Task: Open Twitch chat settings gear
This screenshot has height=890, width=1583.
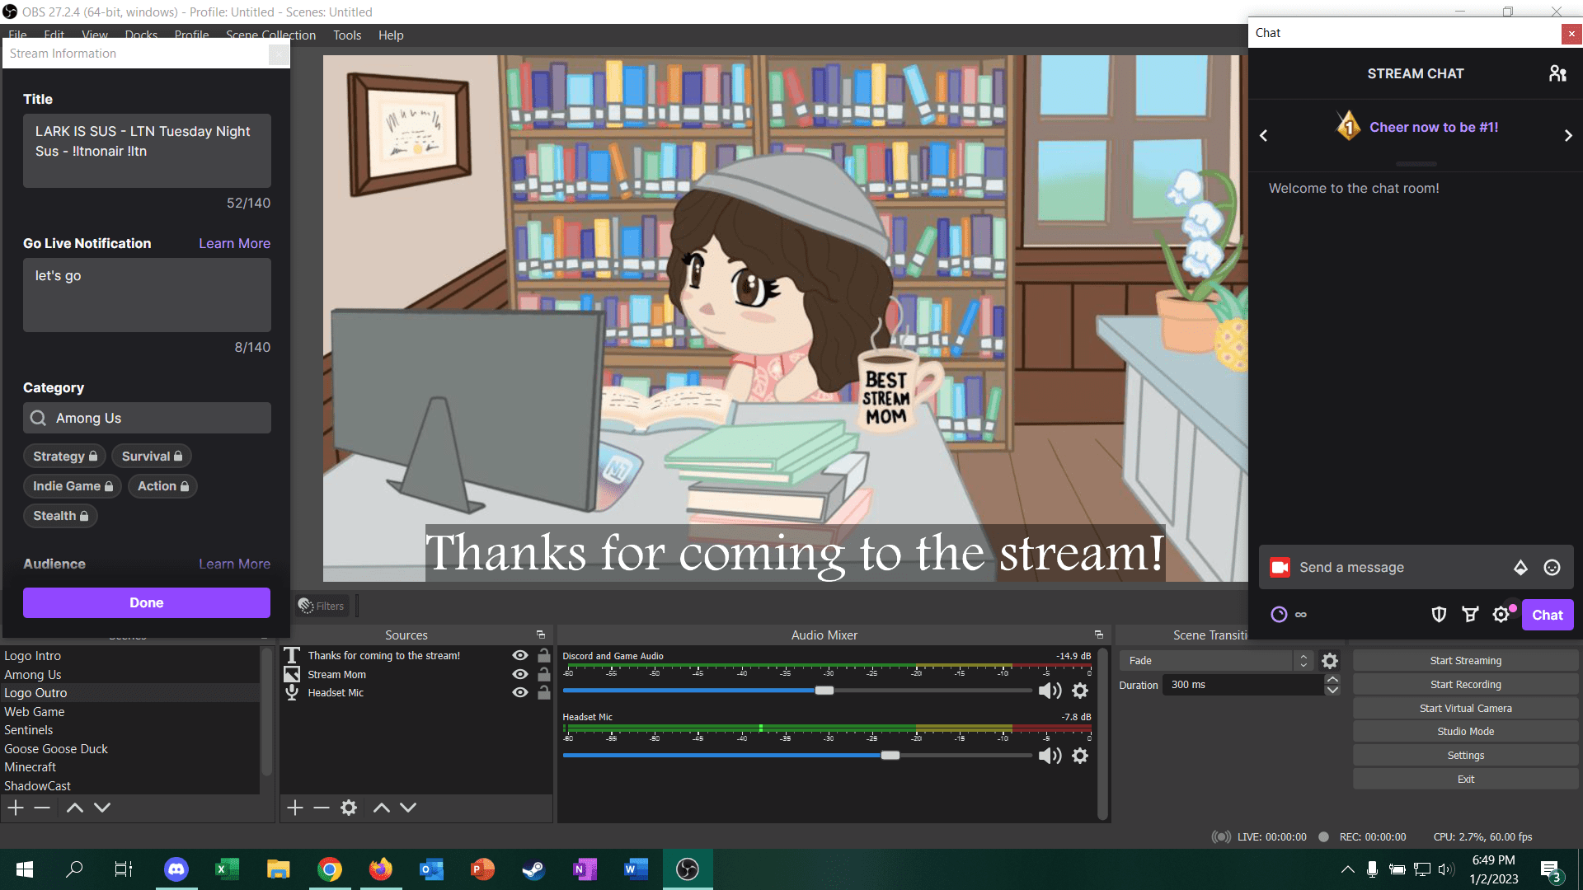Action: coord(1502,614)
